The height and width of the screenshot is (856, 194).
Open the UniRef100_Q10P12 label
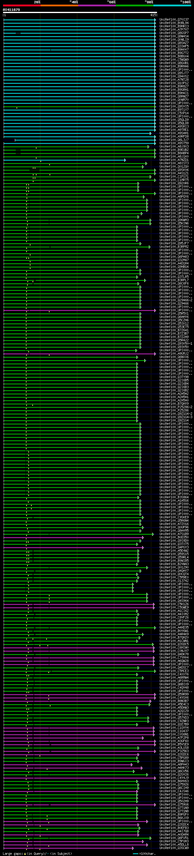174,83
